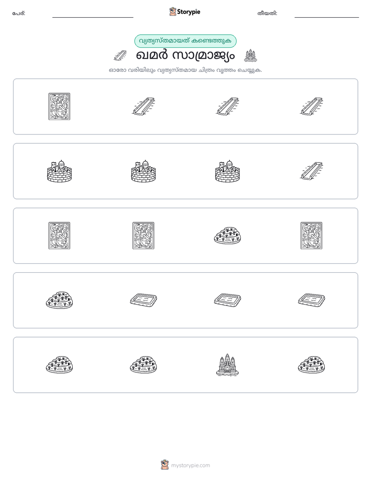Screen dimensions: 371x480
Task: Open the mystorypie.com footer link
Action: 190,465
